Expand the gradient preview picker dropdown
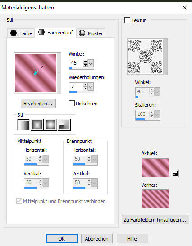The height and width of the screenshot is (246, 192). [x=59, y=73]
